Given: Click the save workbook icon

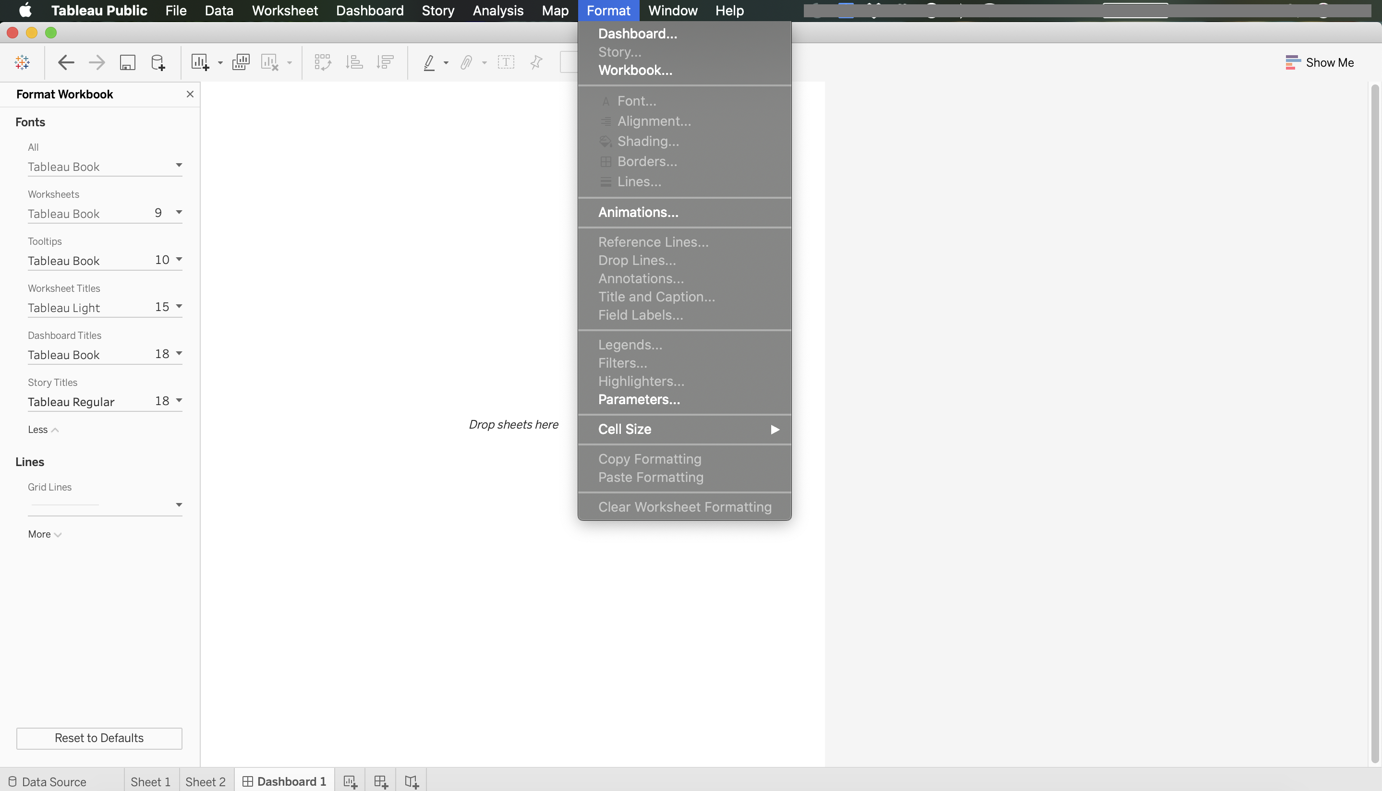Looking at the screenshot, I should (127, 62).
